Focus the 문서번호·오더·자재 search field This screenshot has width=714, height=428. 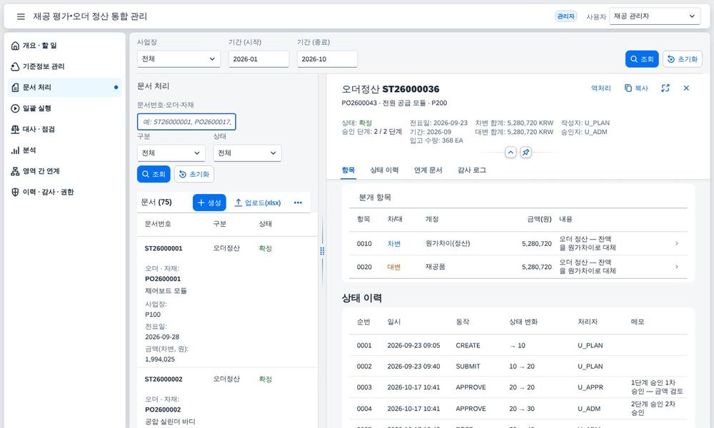click(x=186, y=122)
